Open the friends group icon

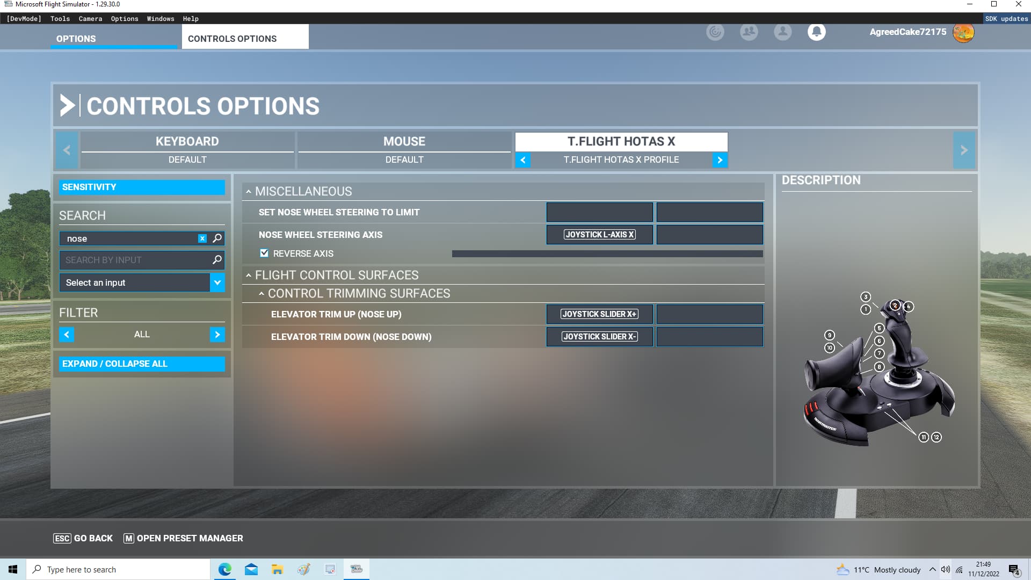(749, 32)
